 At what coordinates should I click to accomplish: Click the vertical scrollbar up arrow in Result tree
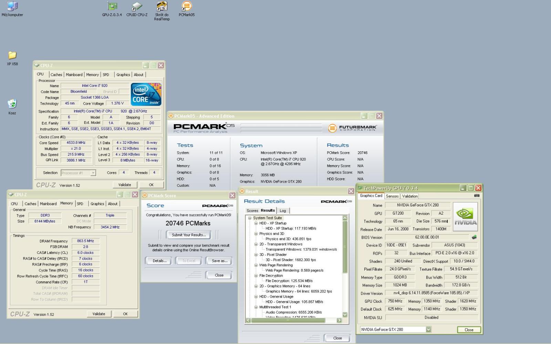click(x=345, y=218)
